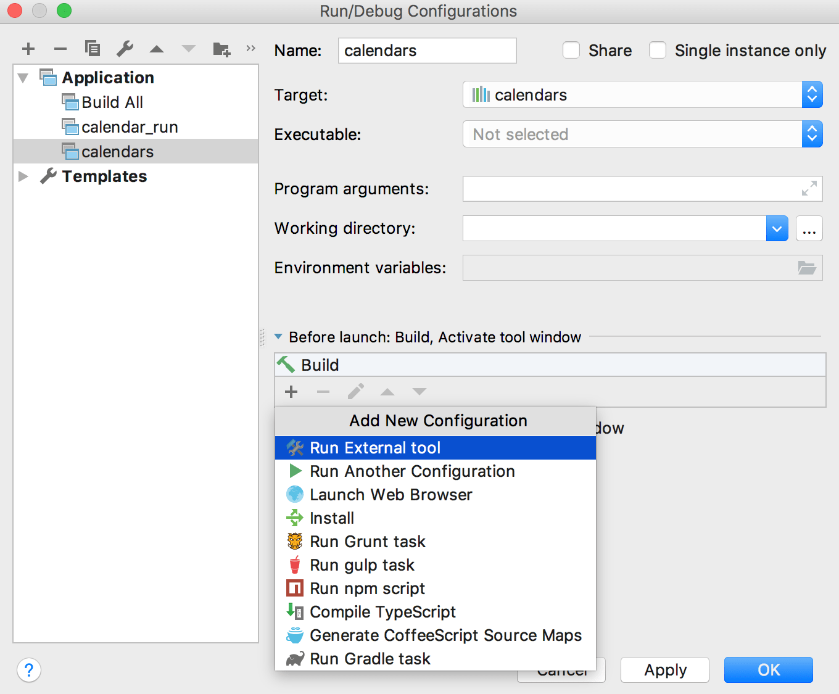
Task: Open edit templates wrench icon
Action: point(125,49)
